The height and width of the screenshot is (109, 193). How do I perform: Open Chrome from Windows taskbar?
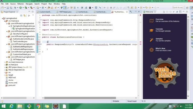coord(38,106)
